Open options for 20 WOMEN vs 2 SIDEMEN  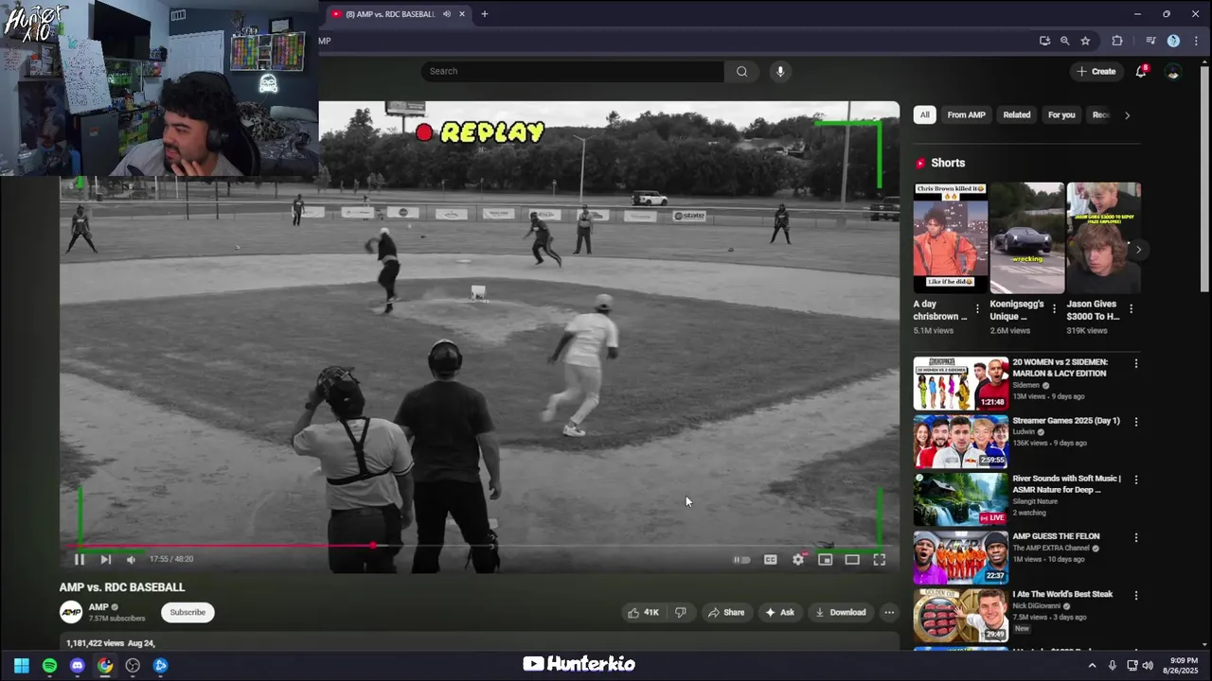(1136, 363)
